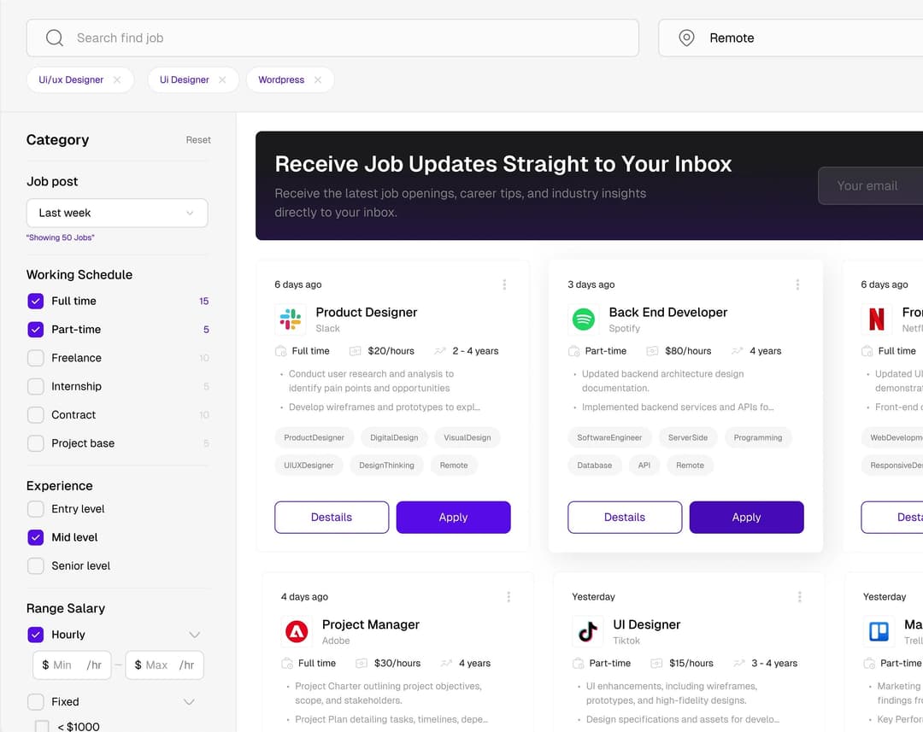The width and height of the screenshot is (923, 732).
Task: Remove the Ui Designer filter tag
Action: (x=222, y=80)
